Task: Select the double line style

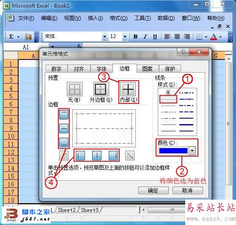Action: (186, 131)
